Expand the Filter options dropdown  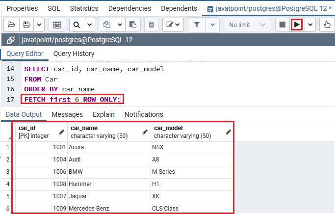[x=212, y=25]
